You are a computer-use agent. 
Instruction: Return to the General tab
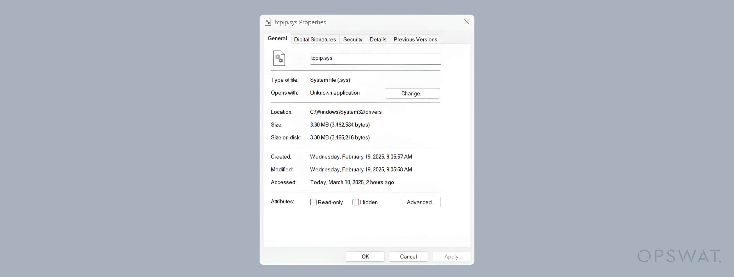pos(277,38)
